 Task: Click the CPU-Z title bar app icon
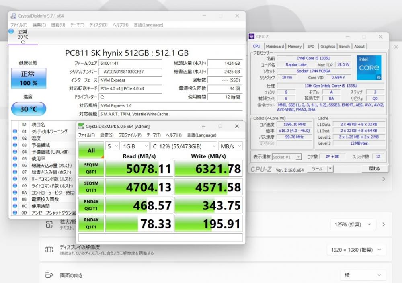click(x=252, y=37)
